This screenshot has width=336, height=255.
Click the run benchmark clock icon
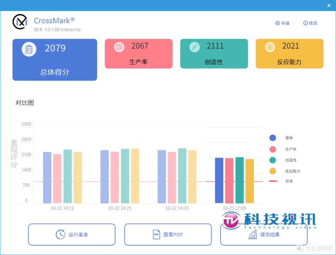click(60, 234)
